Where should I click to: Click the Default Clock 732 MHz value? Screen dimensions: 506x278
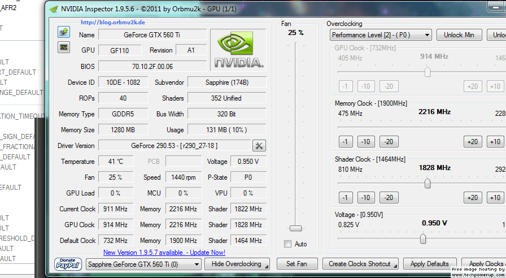pyautogui.click(x=116, y=241)
